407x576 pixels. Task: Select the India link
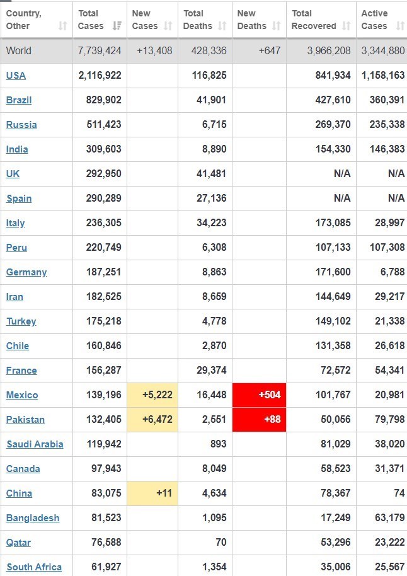pos(17,149)
